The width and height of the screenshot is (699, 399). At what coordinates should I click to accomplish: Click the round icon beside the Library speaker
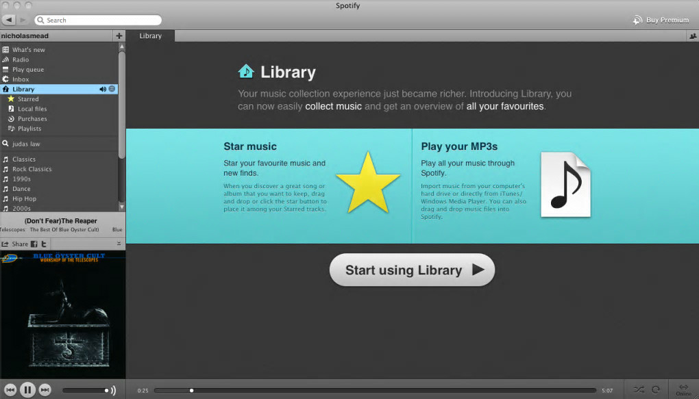click(x=112, y=89)
